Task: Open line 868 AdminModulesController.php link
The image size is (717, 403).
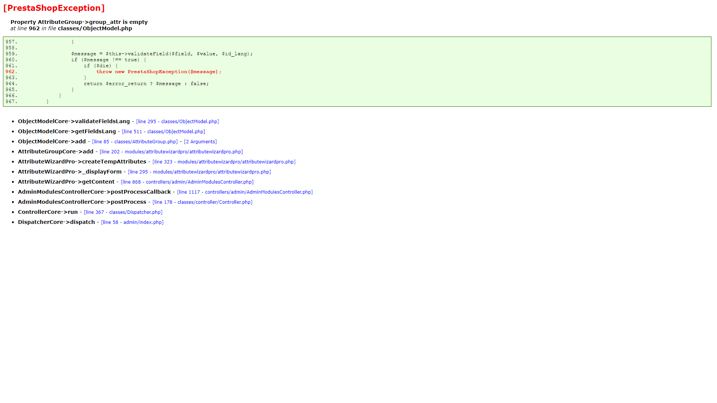Action: coord(187,182)
